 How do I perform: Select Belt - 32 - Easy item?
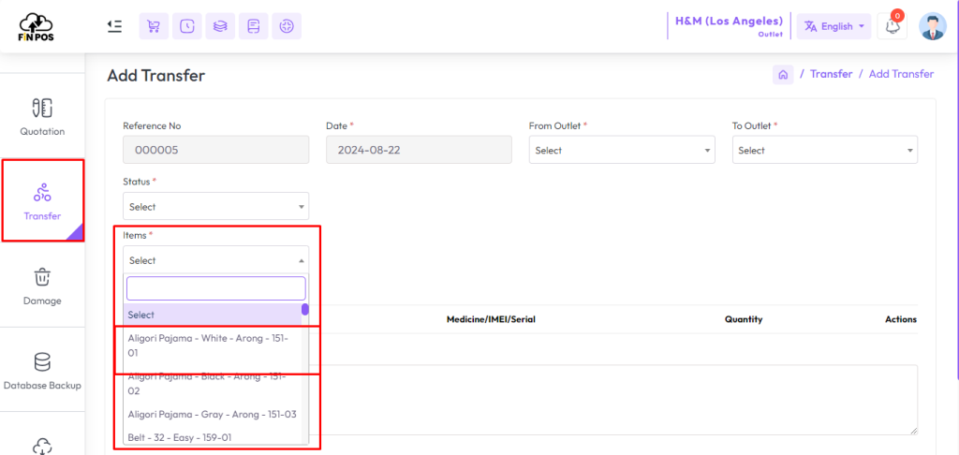[x=213, y=437]
